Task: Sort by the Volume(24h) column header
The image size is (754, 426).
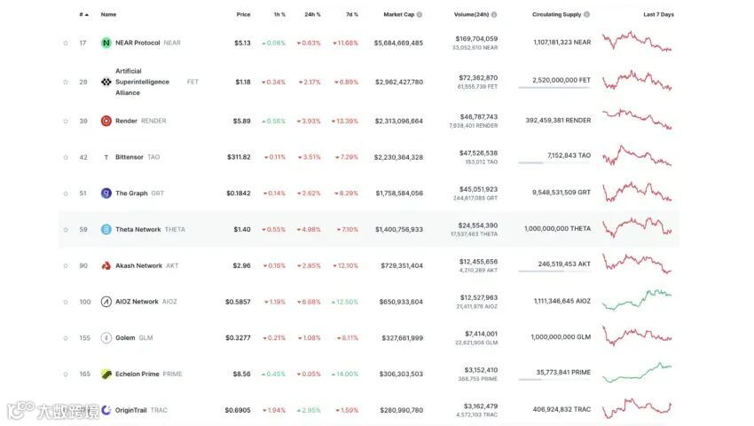Action: [470, 15]
